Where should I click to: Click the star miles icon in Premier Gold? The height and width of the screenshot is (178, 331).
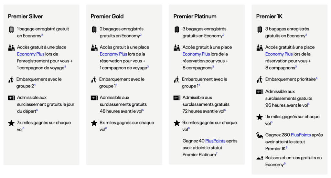pyautogui.click(x=94, y=123)
